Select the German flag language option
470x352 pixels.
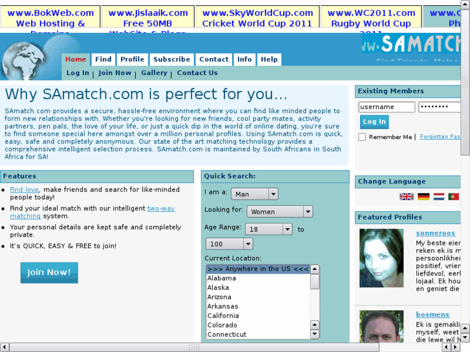(423, 196)
